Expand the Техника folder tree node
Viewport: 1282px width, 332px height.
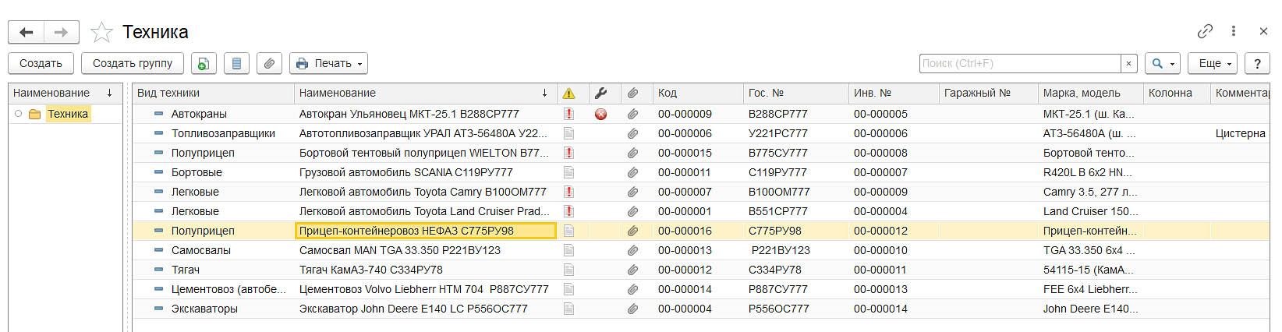(19, 114)
